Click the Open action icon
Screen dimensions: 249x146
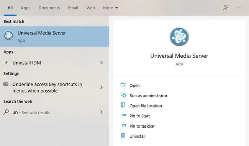(123, 85)
